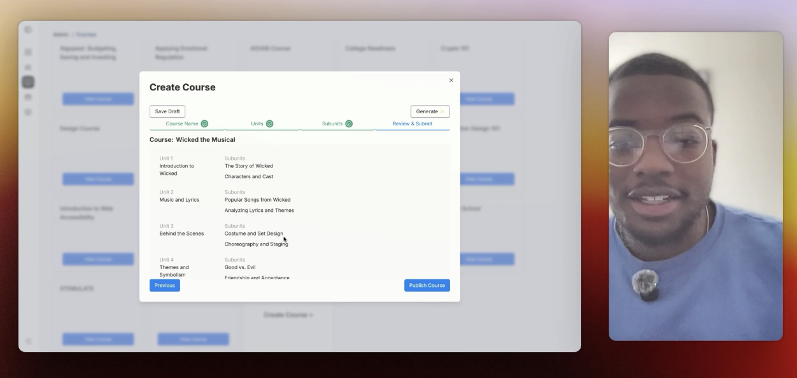Viewport: 797px width, 378px height.
Task: Click subunit Popular Songs from Wicked
Action: pyautogui.click(x=258, y=200)
